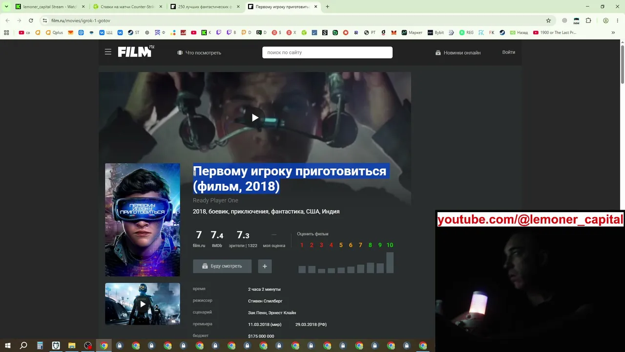Click the 'Буду смотреть' button
This screenshot has height=352, width=625.
tap(222, 266)
